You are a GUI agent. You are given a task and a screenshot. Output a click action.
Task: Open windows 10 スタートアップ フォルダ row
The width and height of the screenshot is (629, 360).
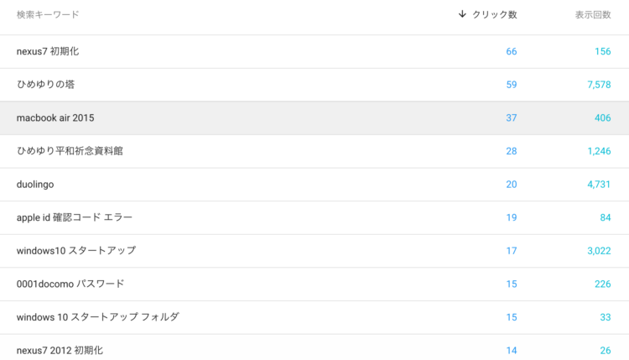[314, 317]
